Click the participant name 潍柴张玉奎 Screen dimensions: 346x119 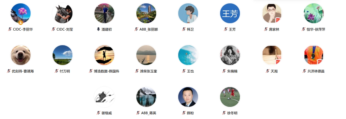coord(149,71)
